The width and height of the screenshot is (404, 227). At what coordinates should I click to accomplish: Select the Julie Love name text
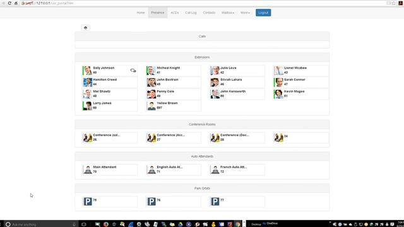(229, 68)
